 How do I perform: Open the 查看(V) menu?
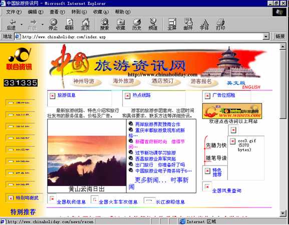pyautogui.click(x=57, y=12)
